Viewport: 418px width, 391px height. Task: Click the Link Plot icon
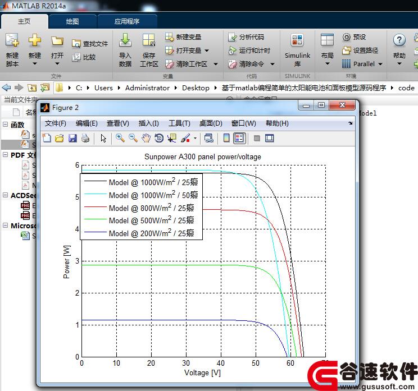[x=209, y=138]
